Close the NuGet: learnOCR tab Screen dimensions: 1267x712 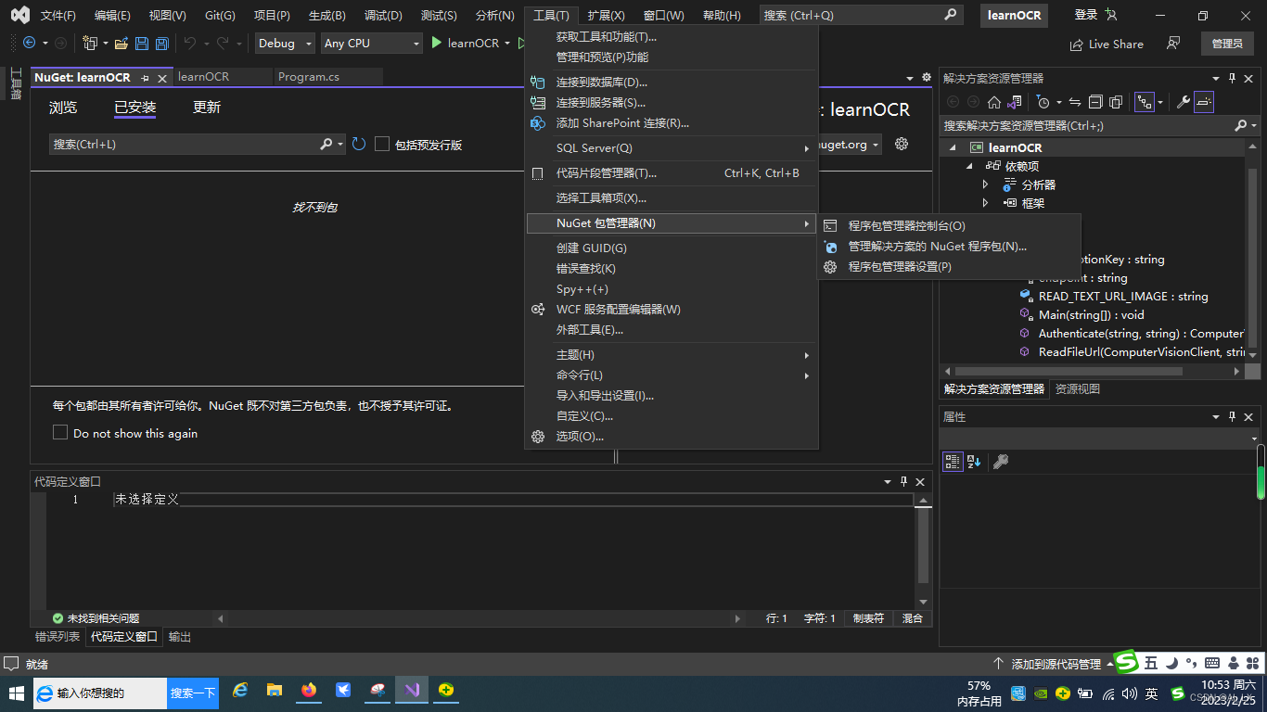coord(162,79)
